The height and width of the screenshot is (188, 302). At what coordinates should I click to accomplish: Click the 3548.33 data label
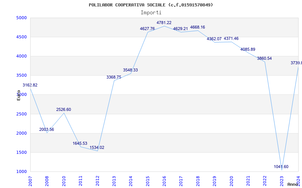(x=130, y=70)
